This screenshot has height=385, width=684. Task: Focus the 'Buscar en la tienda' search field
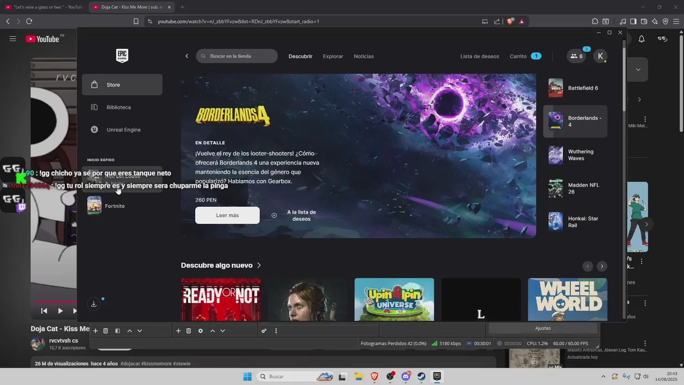(237, 56)
